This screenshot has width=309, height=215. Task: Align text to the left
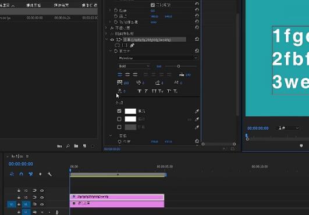(120, 74)
